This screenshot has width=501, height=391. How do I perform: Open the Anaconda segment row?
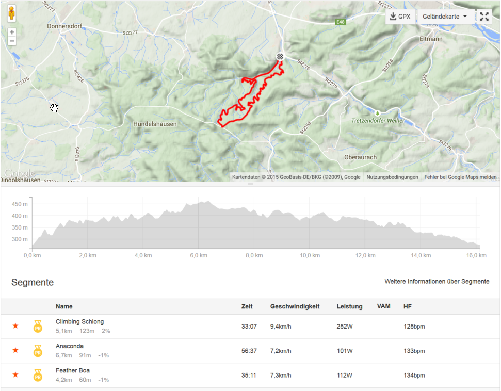tap(251, 351)
